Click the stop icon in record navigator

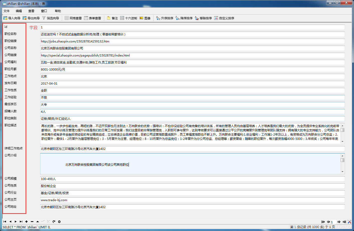59,221
